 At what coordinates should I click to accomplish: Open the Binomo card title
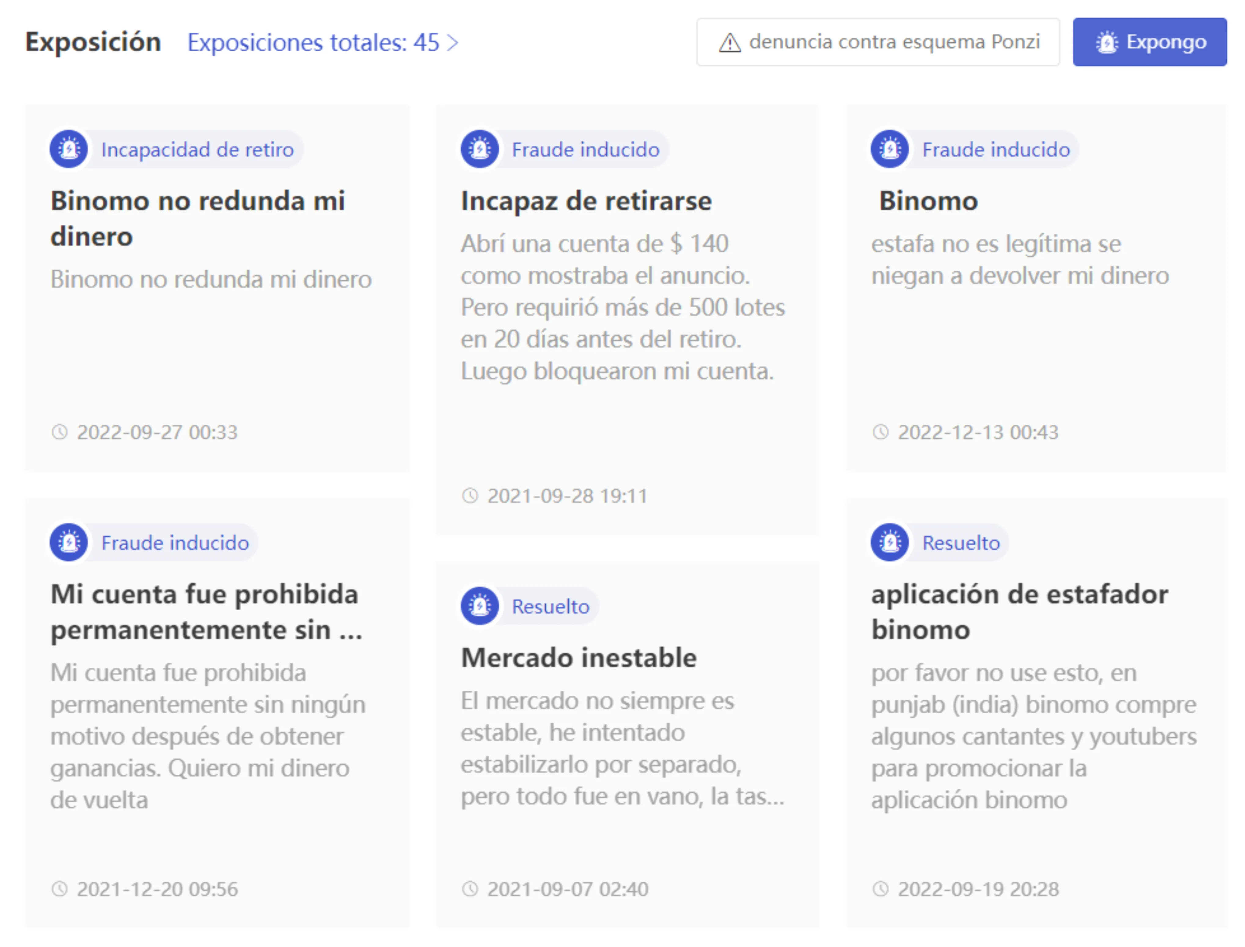pyautogui.click(x=928, y=201)
